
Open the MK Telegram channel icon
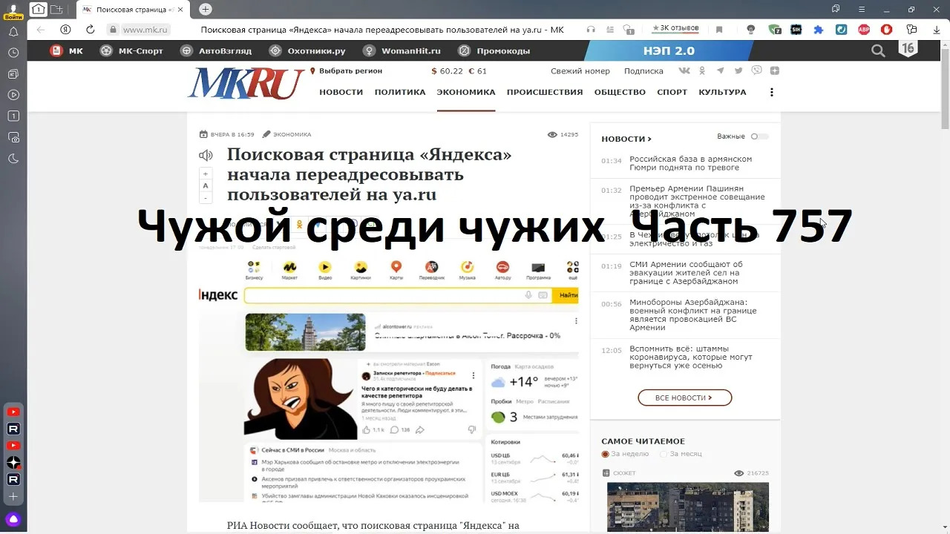(x=720, y=70)
